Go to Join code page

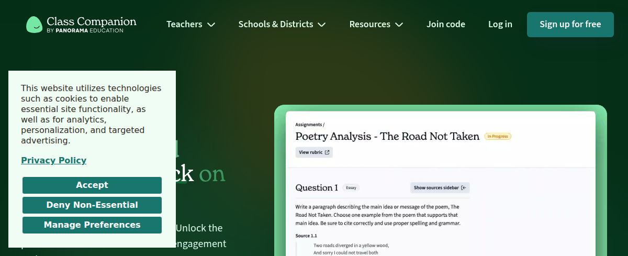(x=446, y=24)
